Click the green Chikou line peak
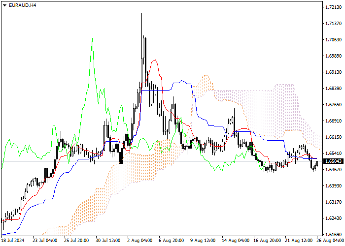 (92, 39)
